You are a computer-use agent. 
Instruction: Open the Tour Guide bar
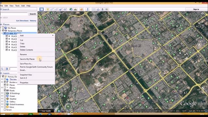tap(46, 111)
